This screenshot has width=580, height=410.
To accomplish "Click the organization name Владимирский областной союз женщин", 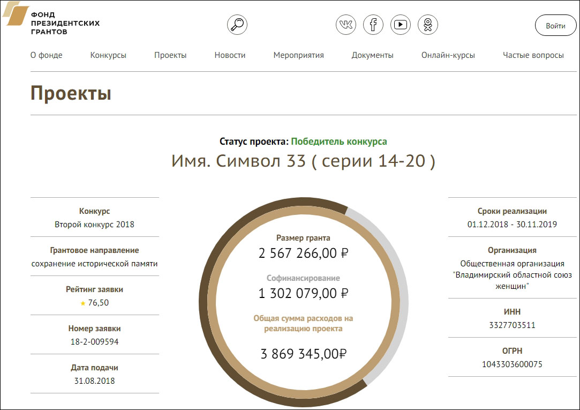I will pos(513,275).
